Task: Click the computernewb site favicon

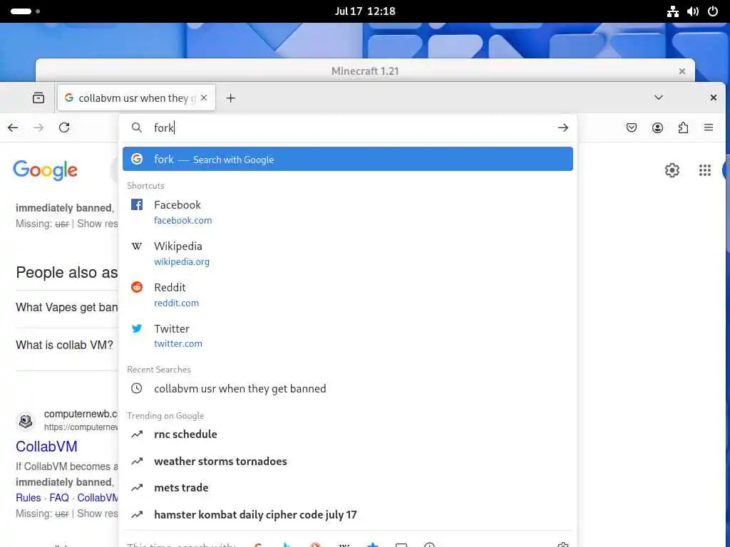Action: coord(26,420)
